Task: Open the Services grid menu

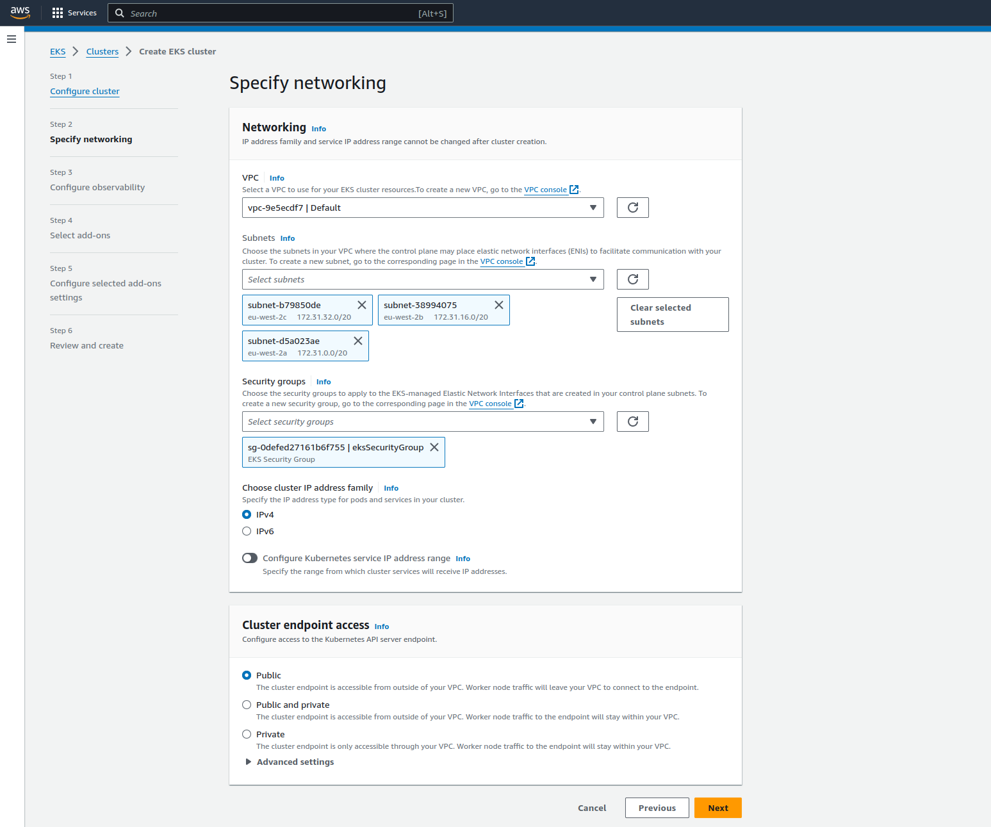Action: point(58,13)
